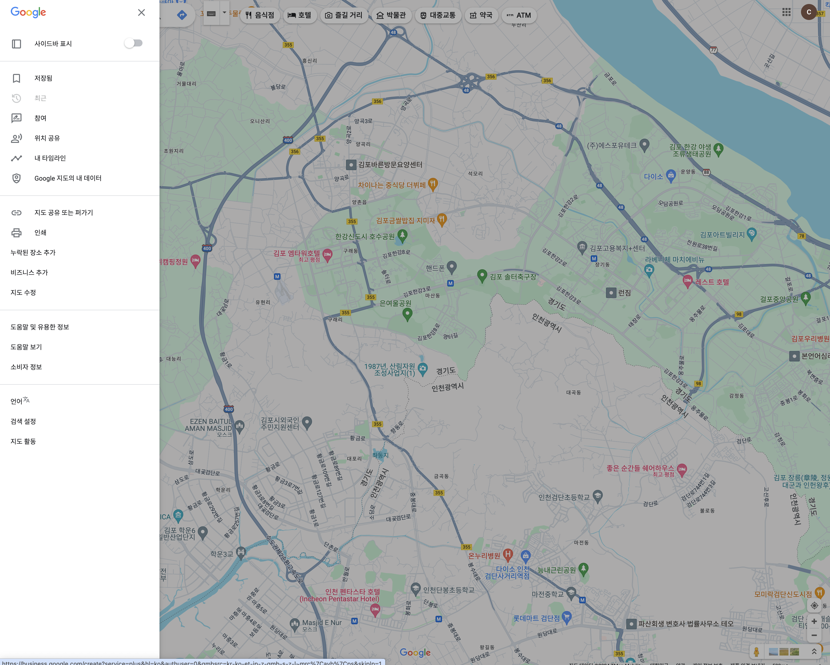Select 내 타임라인 timeline icon
Viewport: 830px width, 665px height.
point(16,158)
